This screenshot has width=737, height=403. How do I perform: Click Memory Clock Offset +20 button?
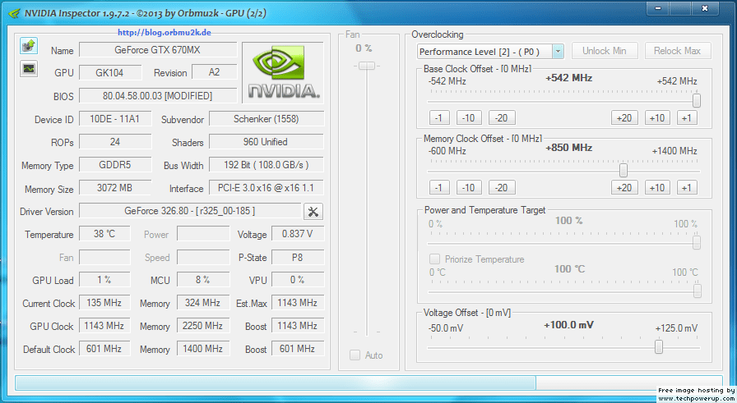624,188
